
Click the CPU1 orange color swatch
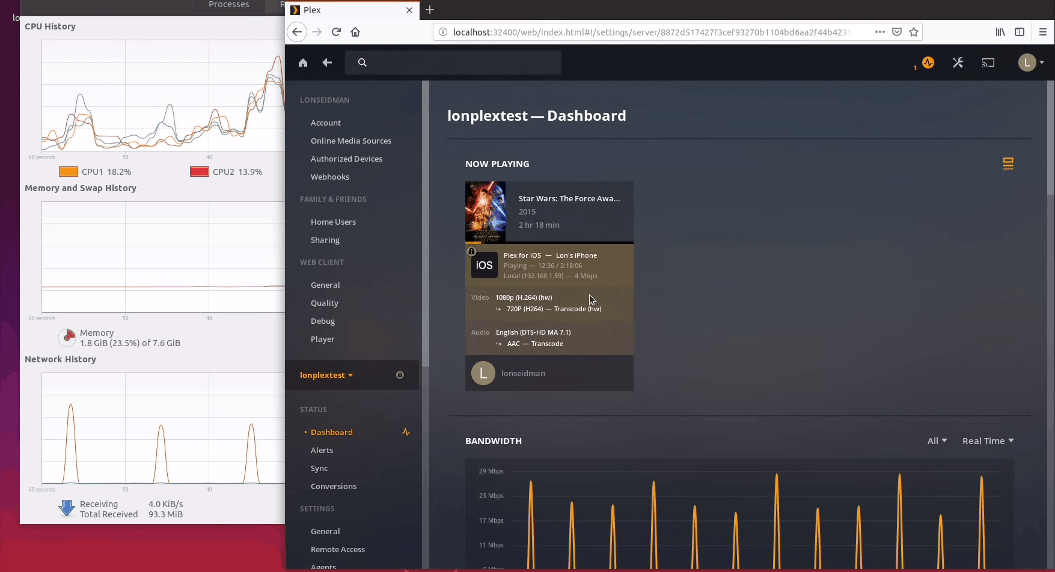(69, 172)
